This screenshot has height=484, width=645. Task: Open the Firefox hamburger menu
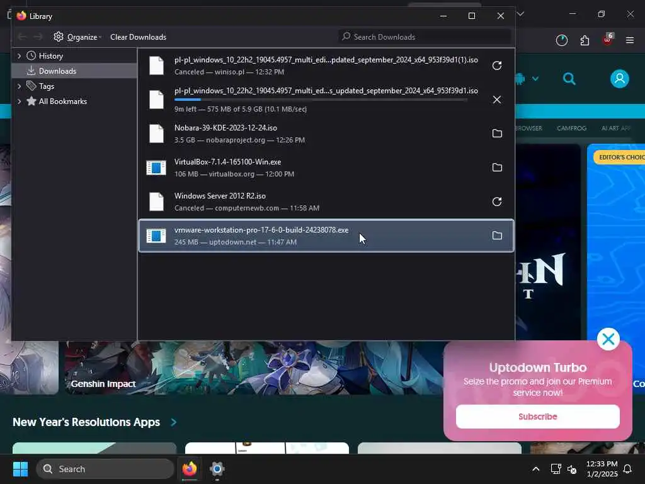point(629,40)
